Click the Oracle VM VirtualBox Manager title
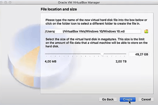 (x=79, y=3)
